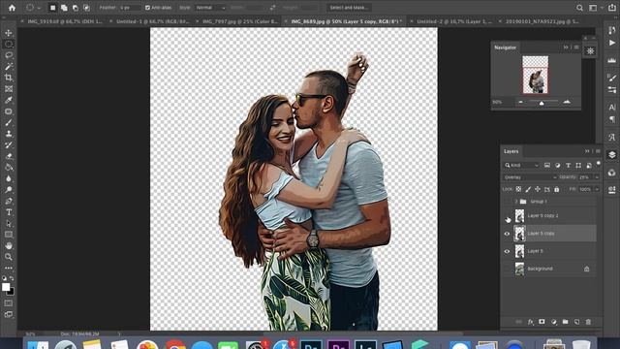Select the Brush tool
The image size is (620, 349).
(x=9, y=123)
